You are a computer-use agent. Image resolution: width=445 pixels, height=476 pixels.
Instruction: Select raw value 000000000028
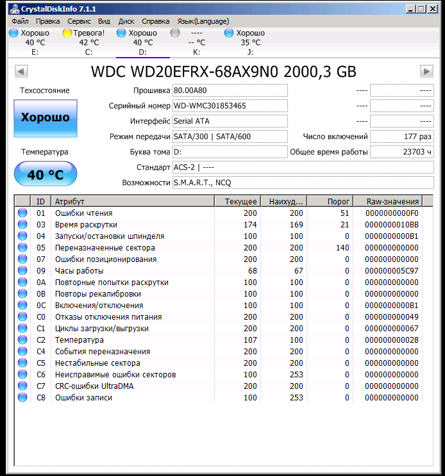pyautogui.click(x=392, y=340)
